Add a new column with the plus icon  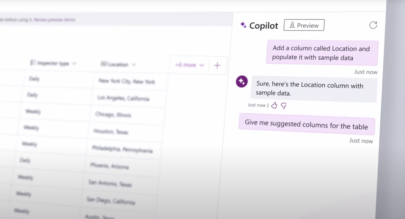(x=217, y=65)
